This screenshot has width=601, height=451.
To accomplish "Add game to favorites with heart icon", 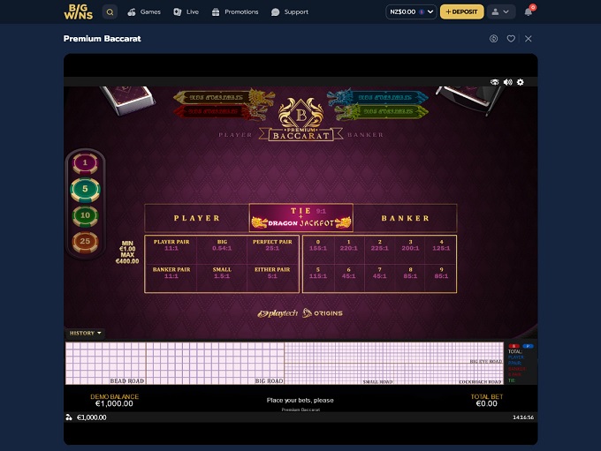I will click(511, 39).
